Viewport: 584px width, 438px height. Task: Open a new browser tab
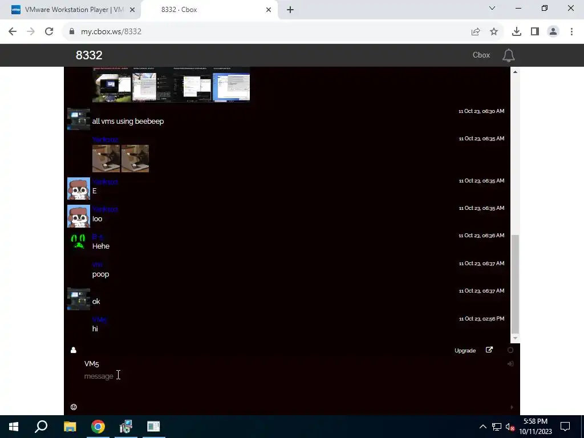pyautogui.click(x=290, y=10)
